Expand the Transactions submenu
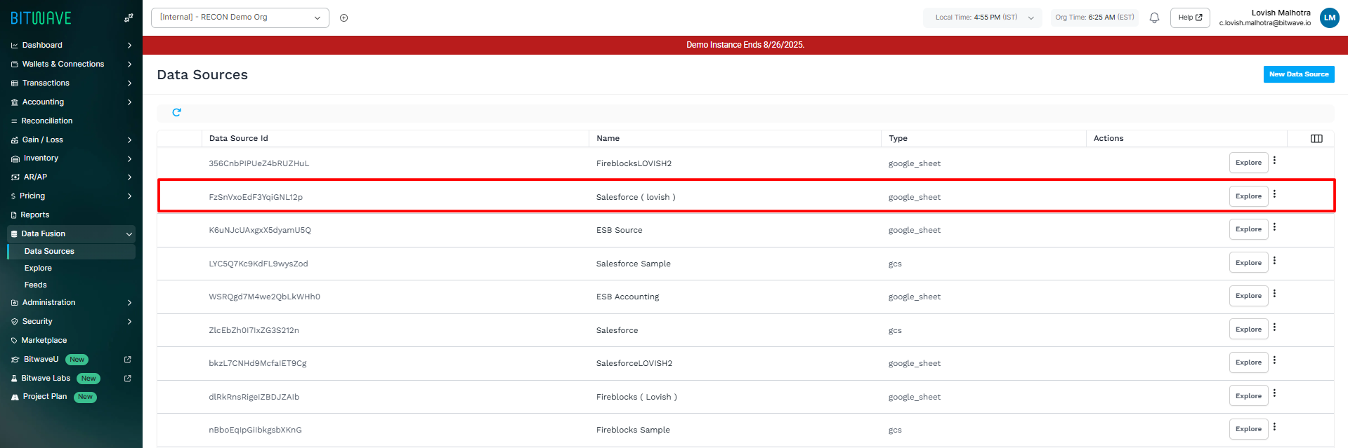Image resolution: width=1348 pixels, height=448 pixels. (129, 83)
